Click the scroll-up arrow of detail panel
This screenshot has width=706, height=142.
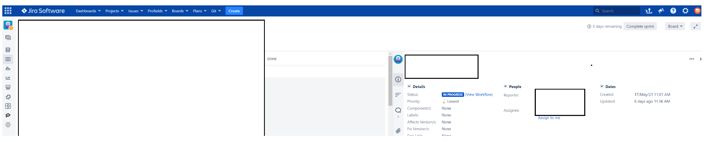pyautogui.click(x=390, y=54)
